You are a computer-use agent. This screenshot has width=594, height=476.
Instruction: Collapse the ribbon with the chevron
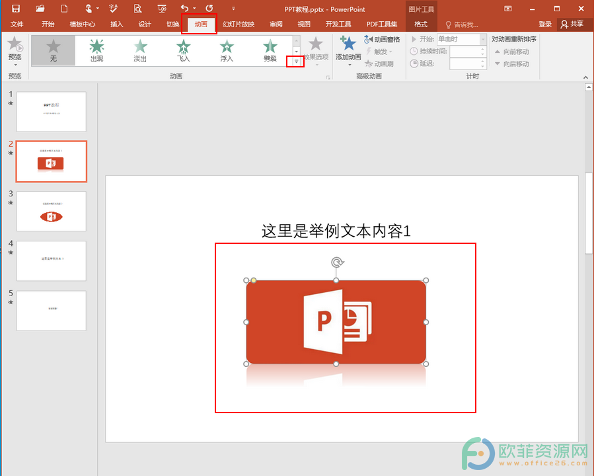tap(585, 77)
